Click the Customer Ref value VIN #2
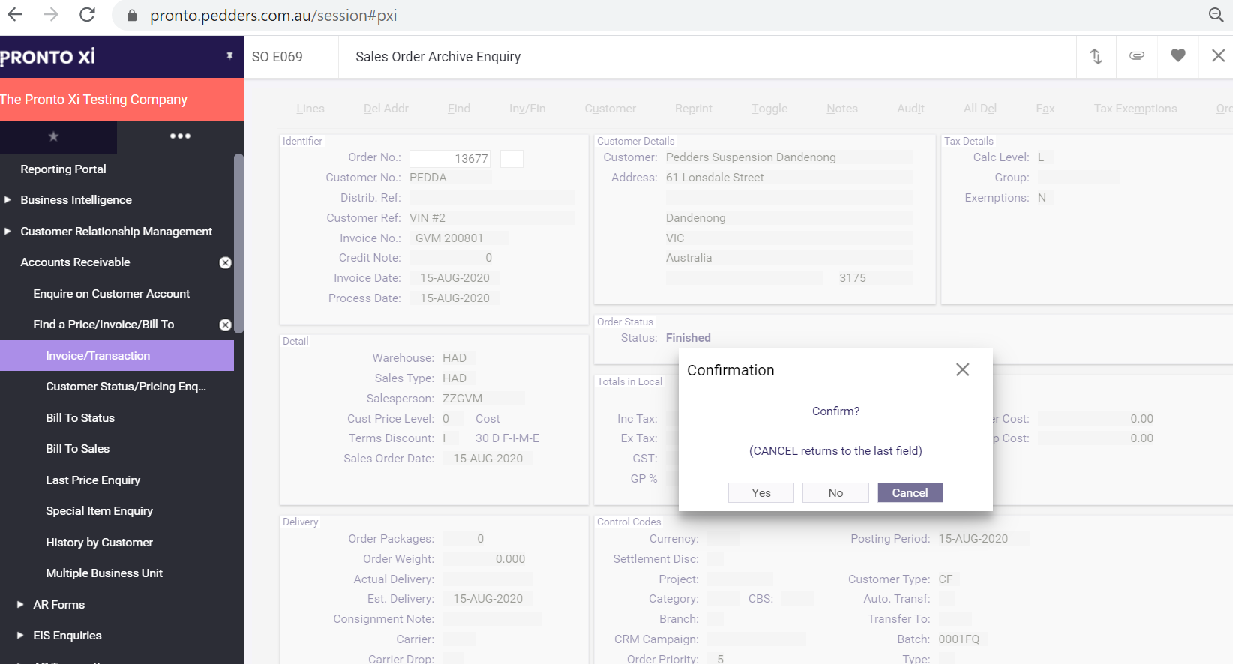Screen dimensions: 1233x664 click(x=427, y=218)
